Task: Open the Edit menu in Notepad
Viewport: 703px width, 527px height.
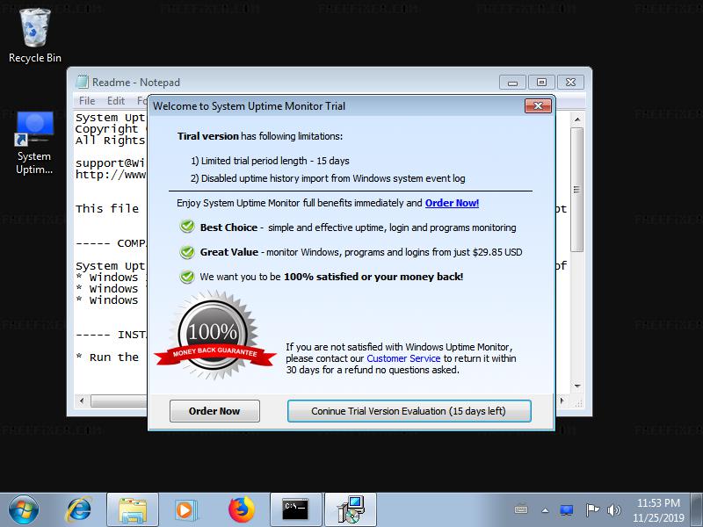Action: (116, 101)
